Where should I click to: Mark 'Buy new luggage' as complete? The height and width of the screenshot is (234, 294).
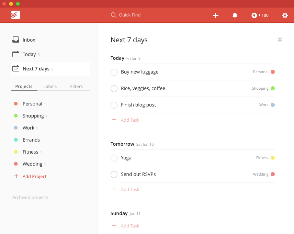[x=114, y=72]
